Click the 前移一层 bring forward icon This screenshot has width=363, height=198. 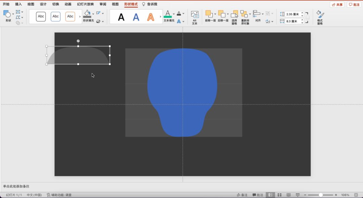(209, 14)
